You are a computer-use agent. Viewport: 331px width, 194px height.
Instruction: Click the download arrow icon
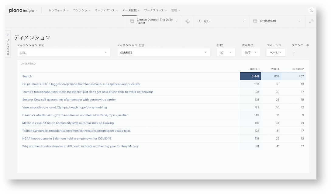pyautogui.click(x=294, y=52)
